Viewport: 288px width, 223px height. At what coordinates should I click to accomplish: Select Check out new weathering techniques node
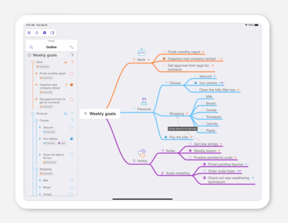pos(229,180)
